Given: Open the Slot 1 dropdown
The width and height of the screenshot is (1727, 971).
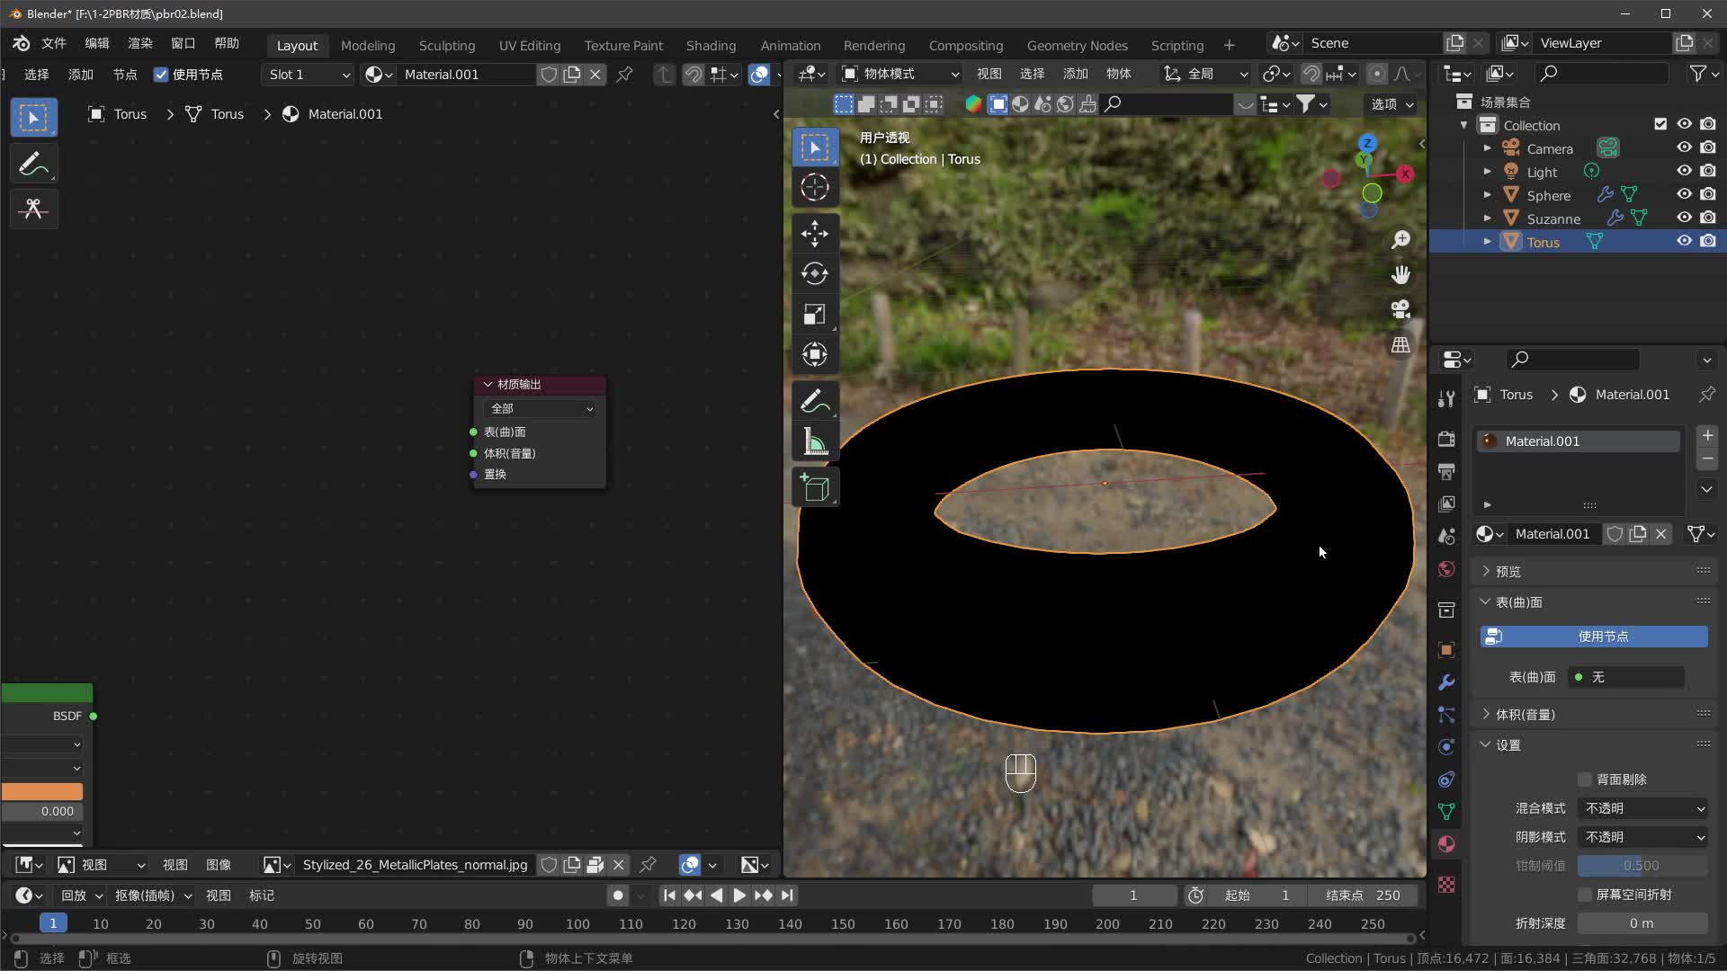Looking at the screenshot, I should coord(309,75).
